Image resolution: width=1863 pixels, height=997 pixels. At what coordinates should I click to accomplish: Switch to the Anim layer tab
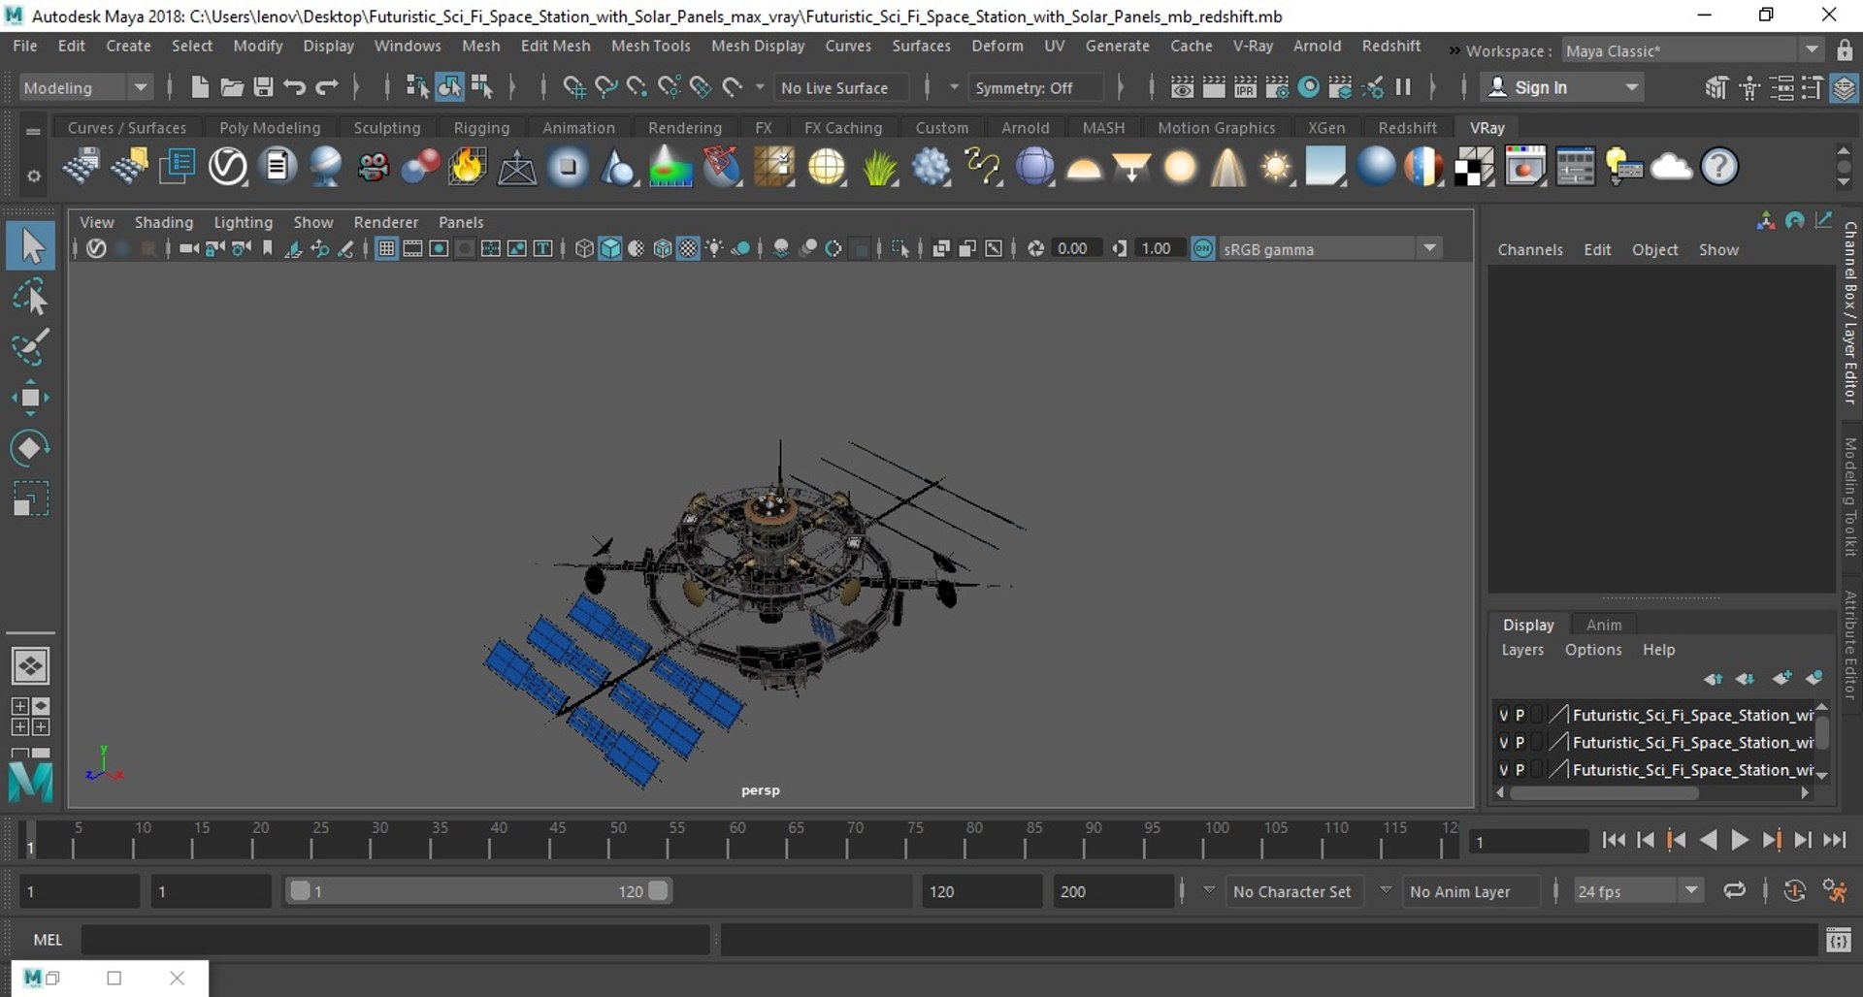[x=1603, y=625]
